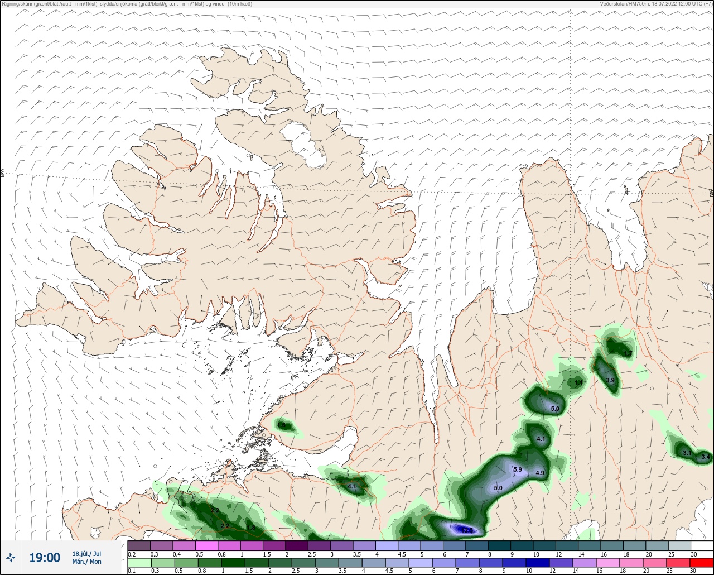The height and width of the screenshot is (575, 714).
Task: Pick the lavender 4 swatch in the snow row
Action: click(x=387, y=545)
